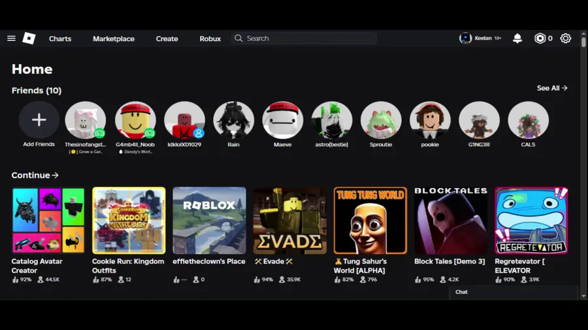Open Tung Sahur's World thumbnail

370,220
